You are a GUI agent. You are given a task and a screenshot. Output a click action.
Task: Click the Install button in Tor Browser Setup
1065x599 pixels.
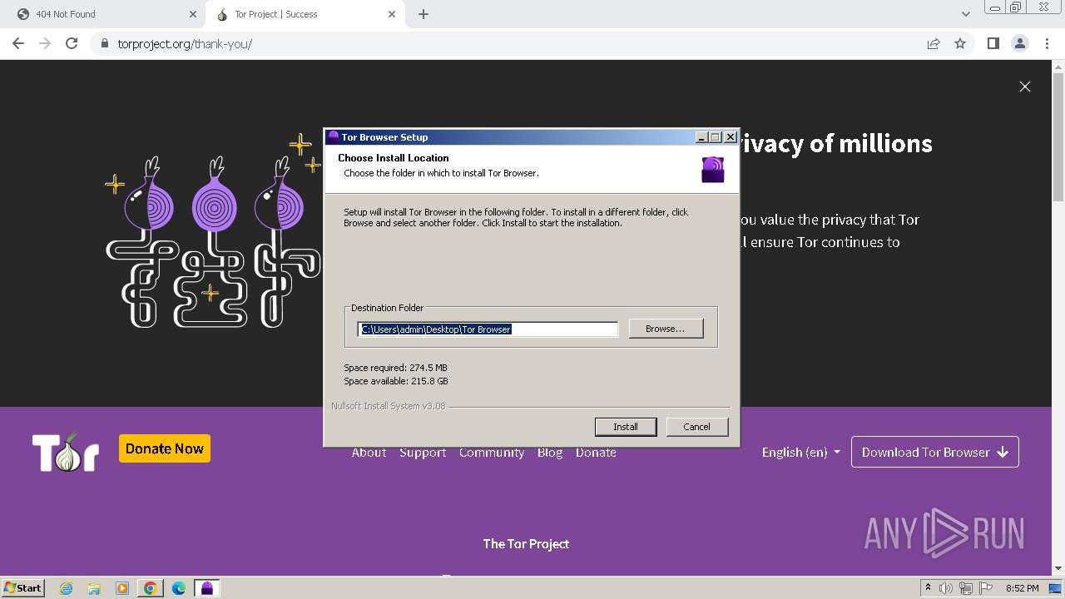[626, 427]
